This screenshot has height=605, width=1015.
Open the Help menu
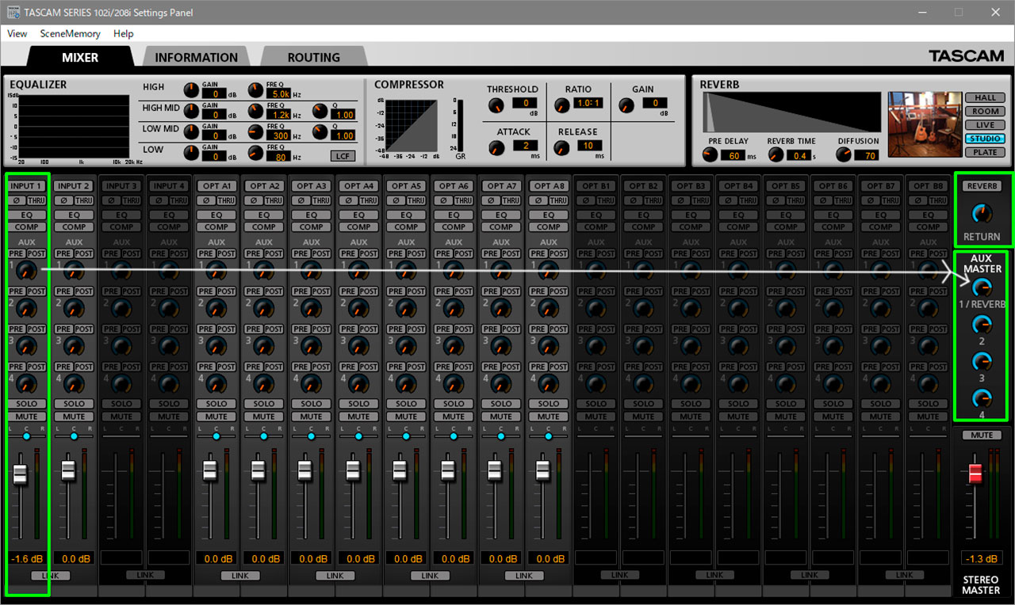point(123,33)
